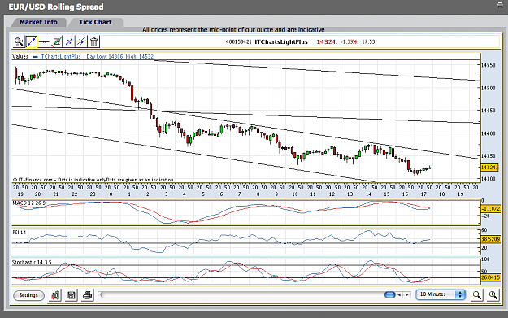Click the printer icon

87,295
